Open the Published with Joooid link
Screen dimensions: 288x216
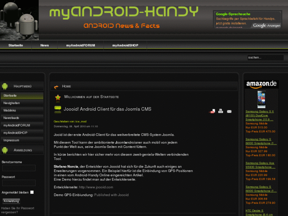(111, 195)
